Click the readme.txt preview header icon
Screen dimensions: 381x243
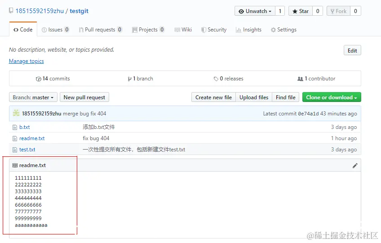[15, 165]
